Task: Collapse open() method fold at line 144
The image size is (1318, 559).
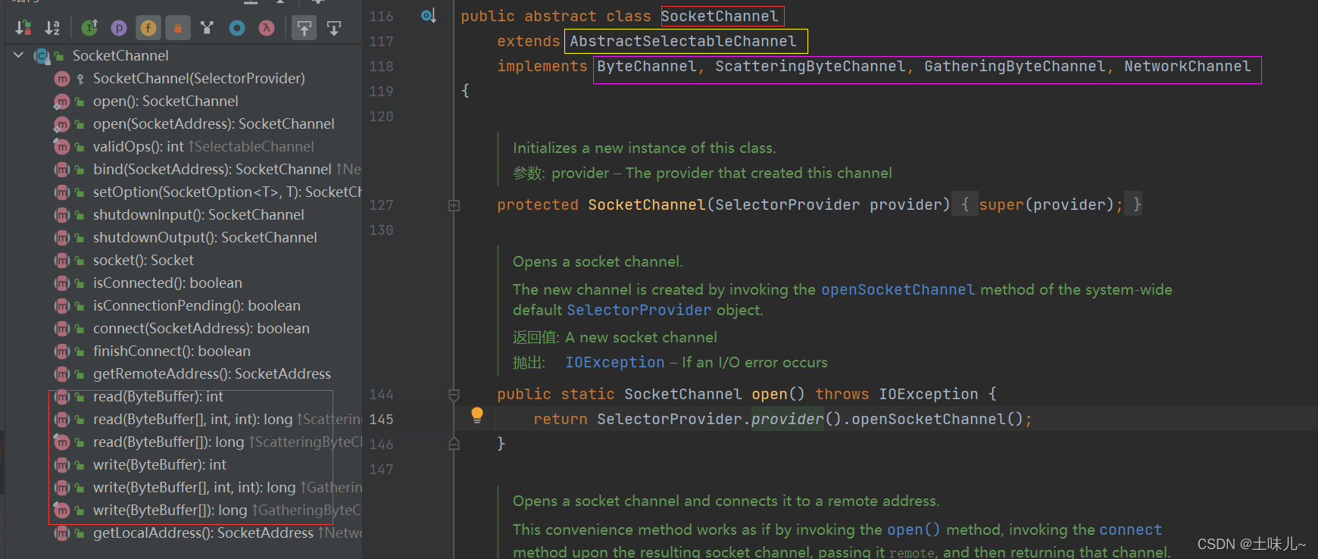Action: point(454,395)
